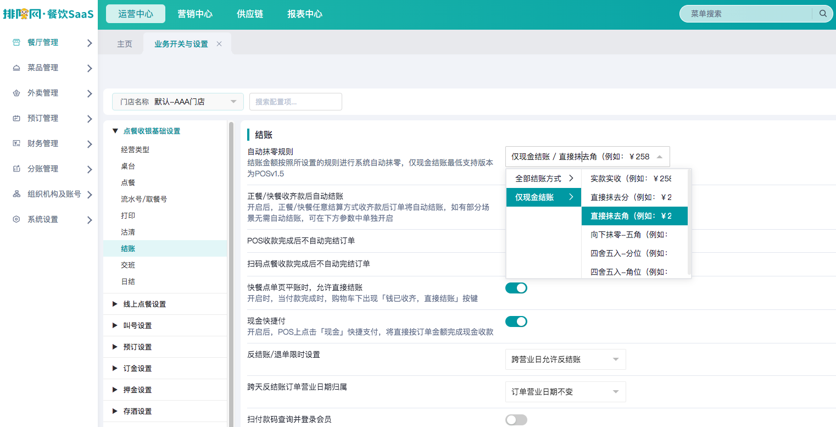Image resolution: width=836 pixels, height=427 pixels.
Task: Switch to the 主页 tab
Action: point(125,44)
